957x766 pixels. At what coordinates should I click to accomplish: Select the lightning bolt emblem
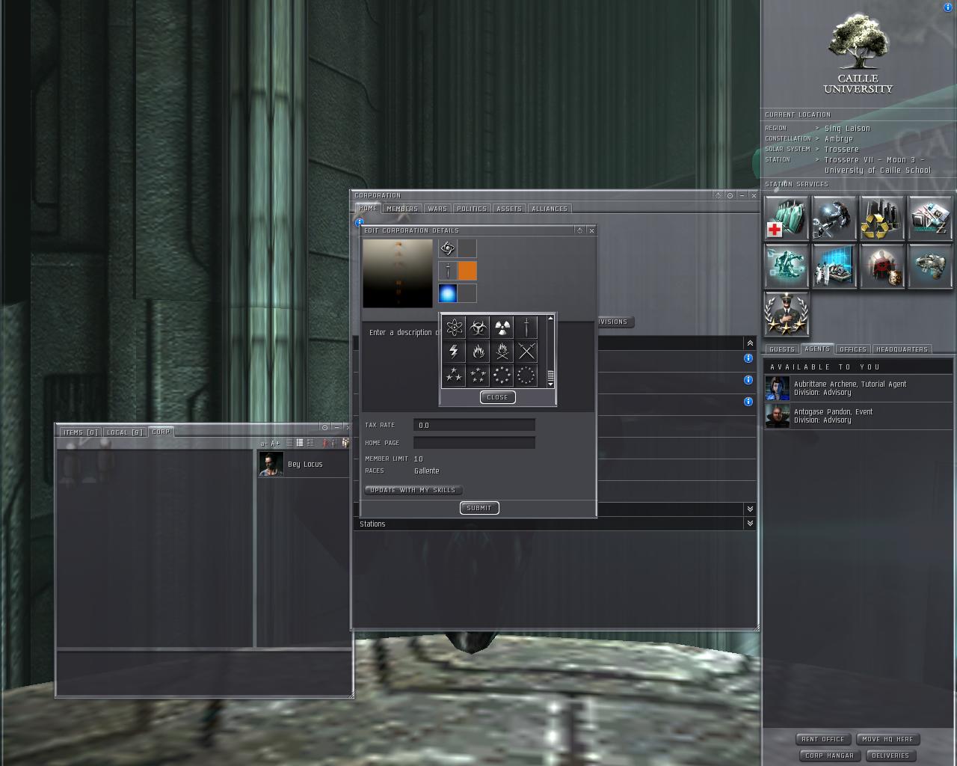[x=454, y=352]
